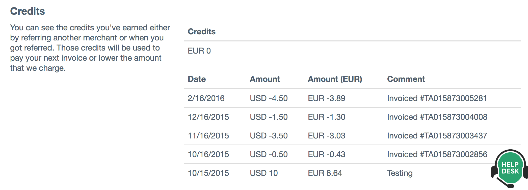Click the main Credits page heading
The height and width of the screenshot is (190, 528).
(27, 11)
